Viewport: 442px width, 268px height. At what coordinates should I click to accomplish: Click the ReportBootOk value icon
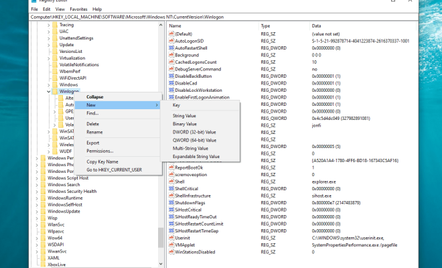coord(171,167)
